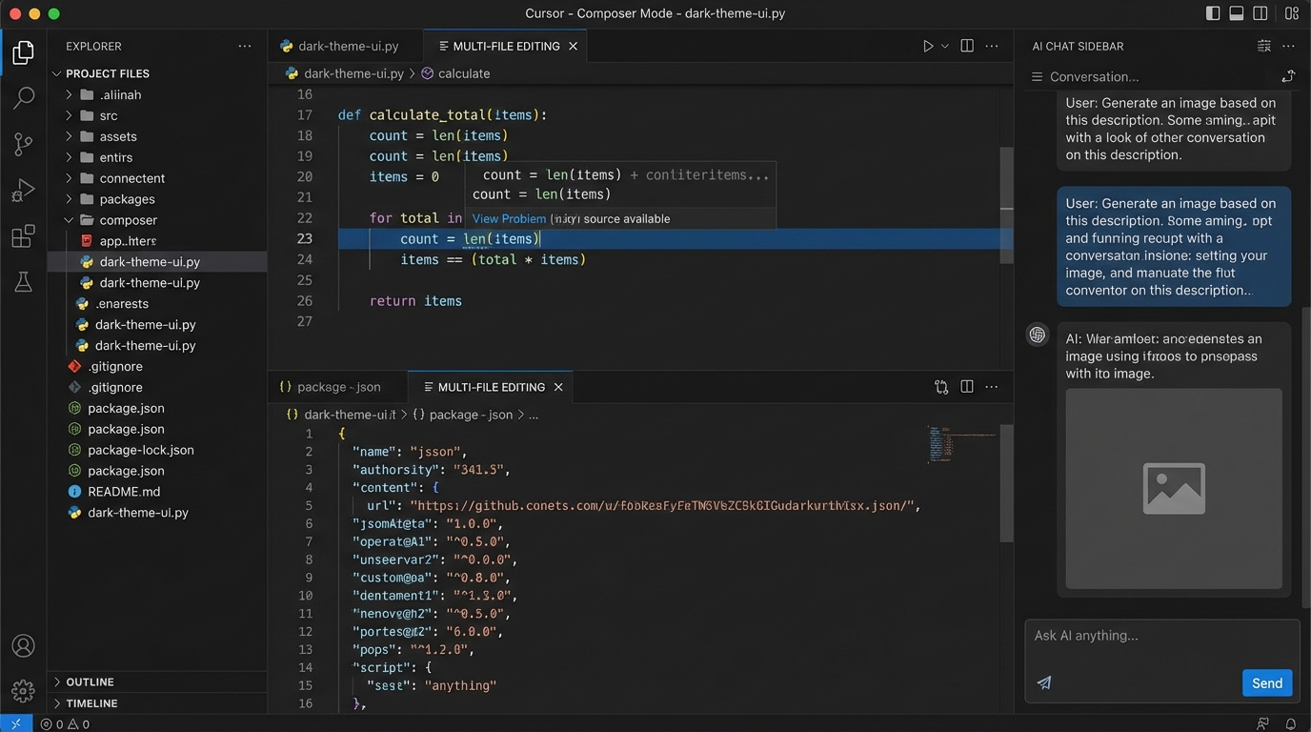Open the Testing beaker icon
The height and width of the screenshot is (732, 1311).
point(23,281)
